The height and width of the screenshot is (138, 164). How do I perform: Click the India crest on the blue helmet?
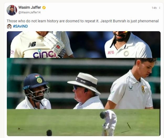[x=39, y=80]
